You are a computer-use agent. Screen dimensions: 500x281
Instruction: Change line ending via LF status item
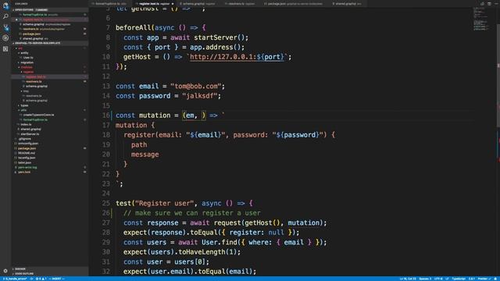point(447,279)
